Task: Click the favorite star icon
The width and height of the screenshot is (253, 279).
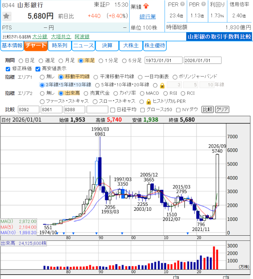Action: click(6, 16)
